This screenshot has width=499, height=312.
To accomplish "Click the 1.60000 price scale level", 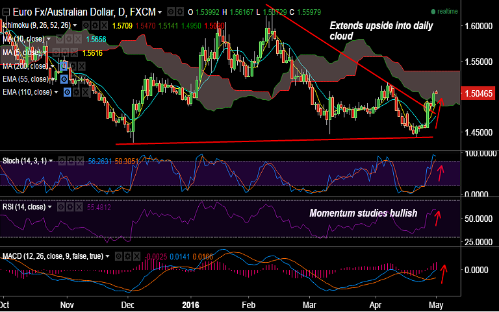I will pos(479,26).
